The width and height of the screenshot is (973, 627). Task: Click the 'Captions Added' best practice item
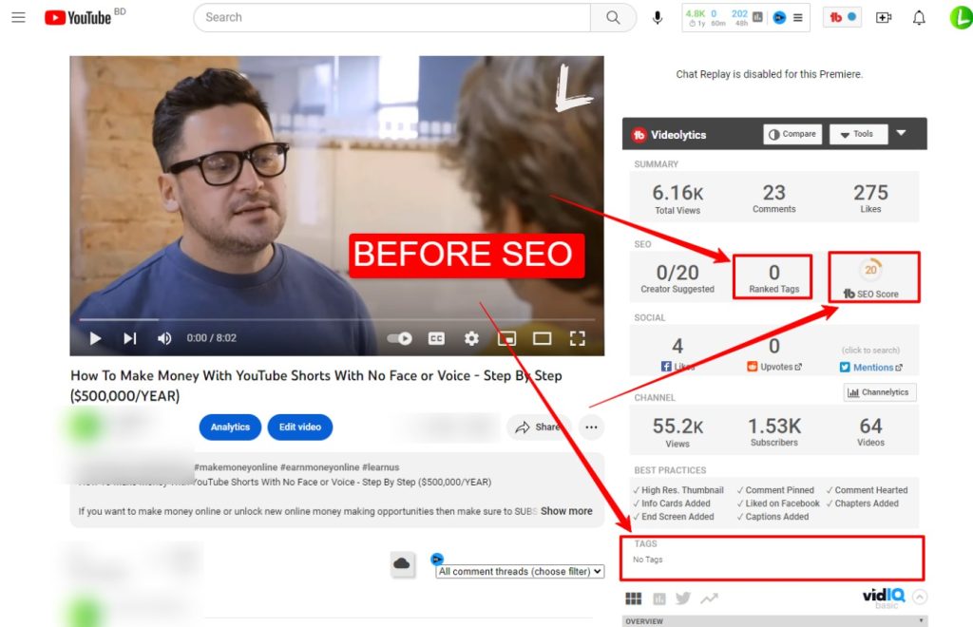773,517
